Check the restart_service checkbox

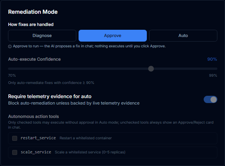[x=14, y=138]
